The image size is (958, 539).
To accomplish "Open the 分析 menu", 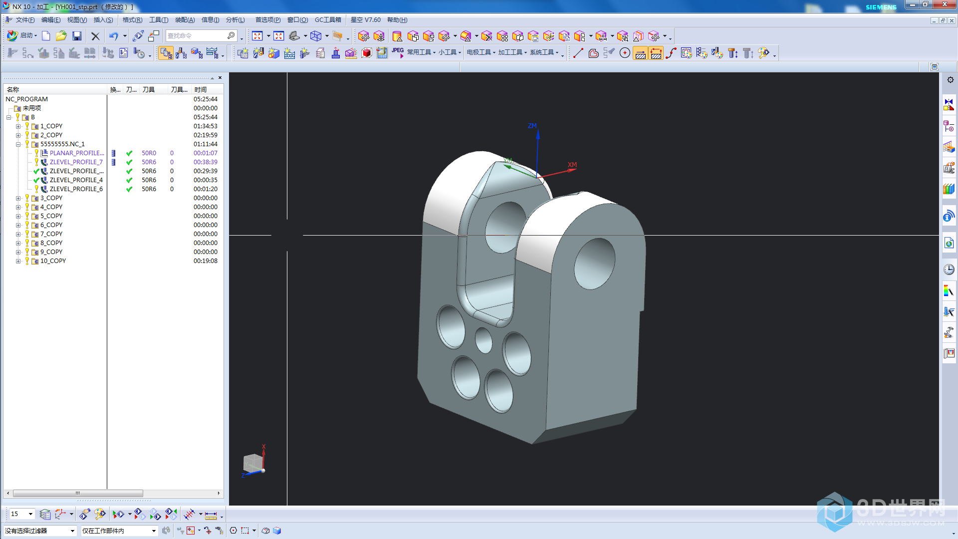I will [235, 19].
